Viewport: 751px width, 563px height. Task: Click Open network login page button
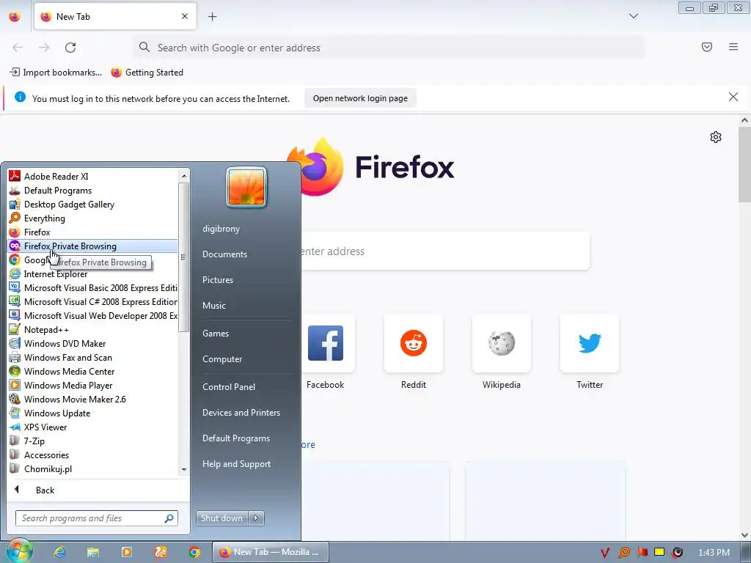360,98
